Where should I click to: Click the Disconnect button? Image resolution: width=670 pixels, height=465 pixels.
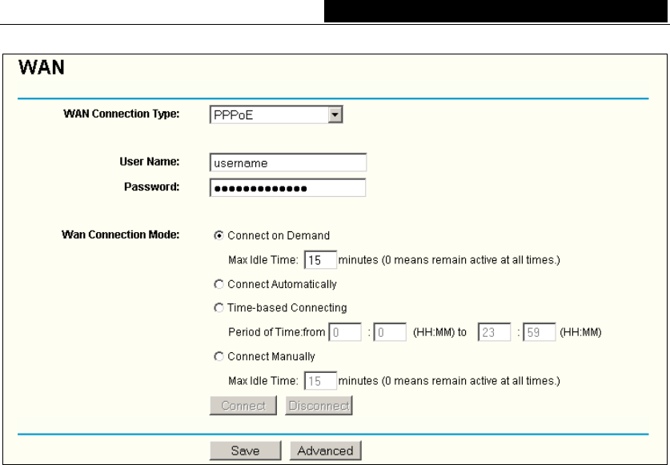[319, 406]
